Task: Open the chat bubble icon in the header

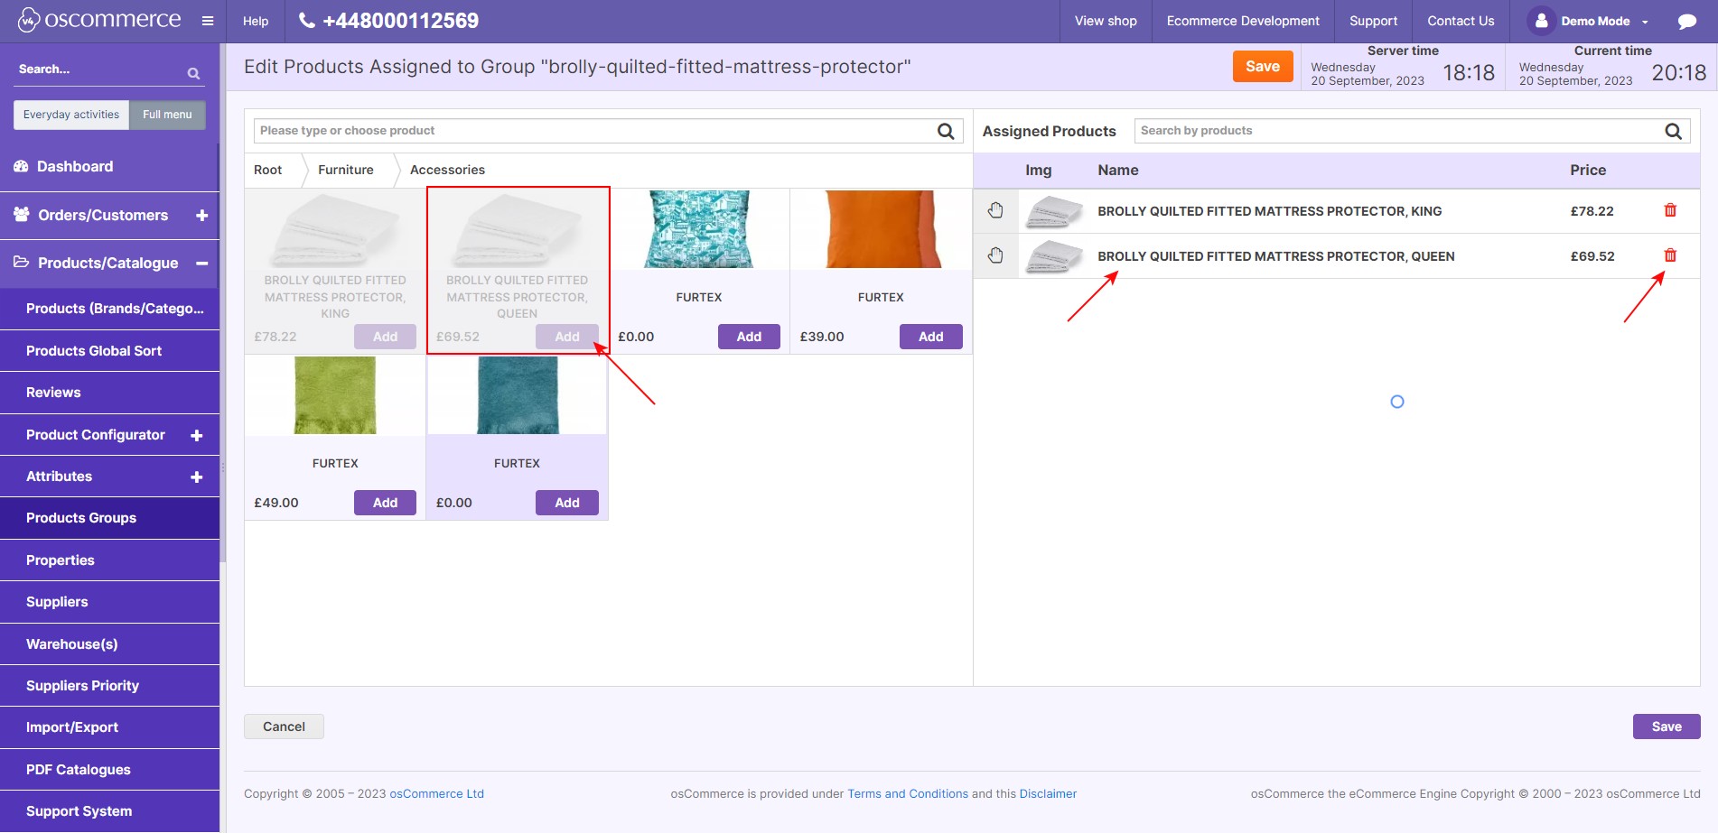Action: [1685, 22]
